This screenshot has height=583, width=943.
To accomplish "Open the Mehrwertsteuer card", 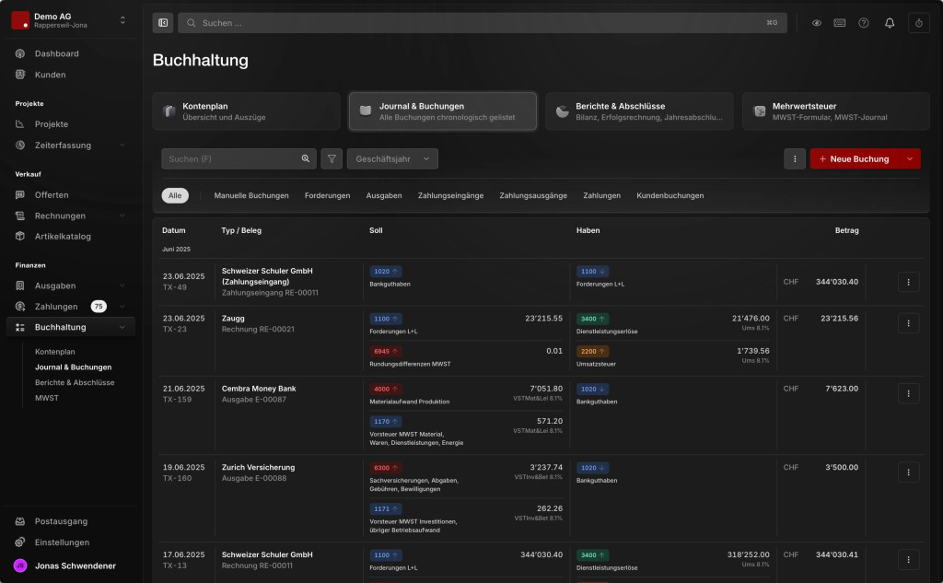I will 836,111.
